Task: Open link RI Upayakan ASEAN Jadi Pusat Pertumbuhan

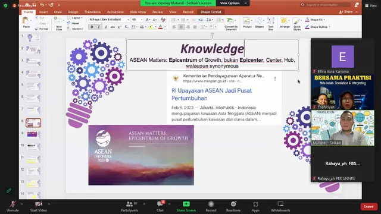Action: coord(212,95)
